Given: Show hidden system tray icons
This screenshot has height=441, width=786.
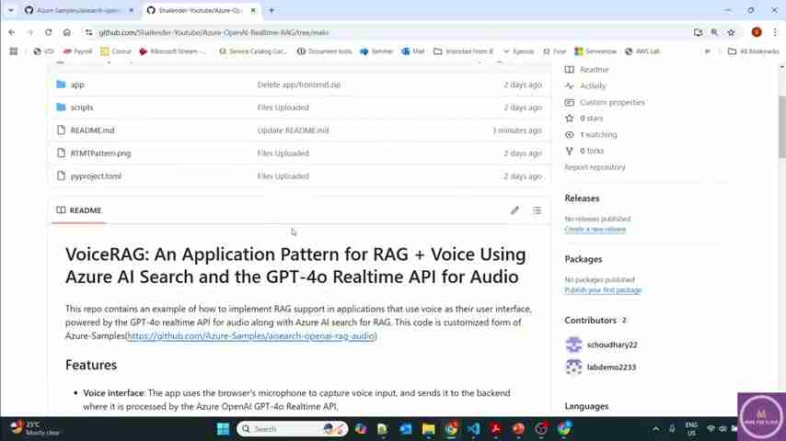Looking at the screenshot, I should click(655, 429).
